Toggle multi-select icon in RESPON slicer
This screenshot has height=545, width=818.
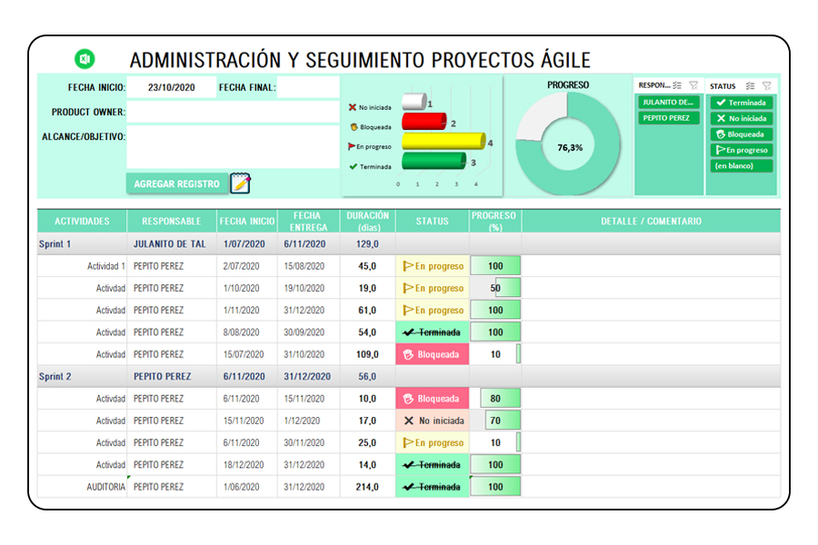(x=677, y=85)
